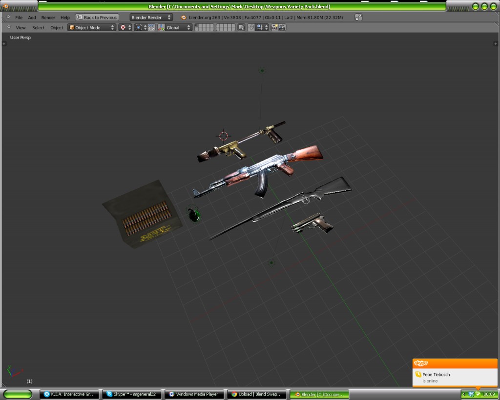Enable the snap magnet icon
500x400 pixels.
(x=250, y=27)
